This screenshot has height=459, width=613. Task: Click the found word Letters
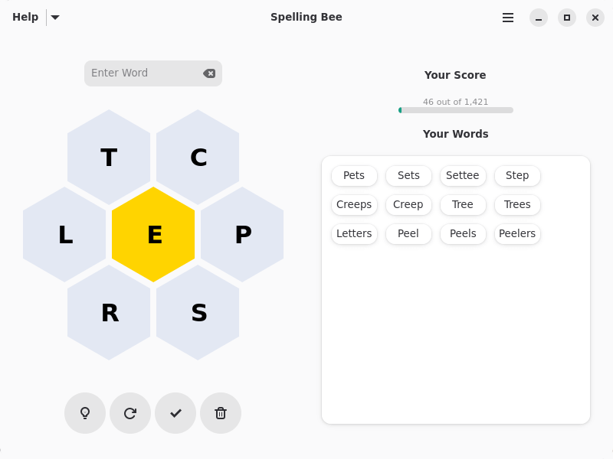pyautogui.click(x=354, y=233)
